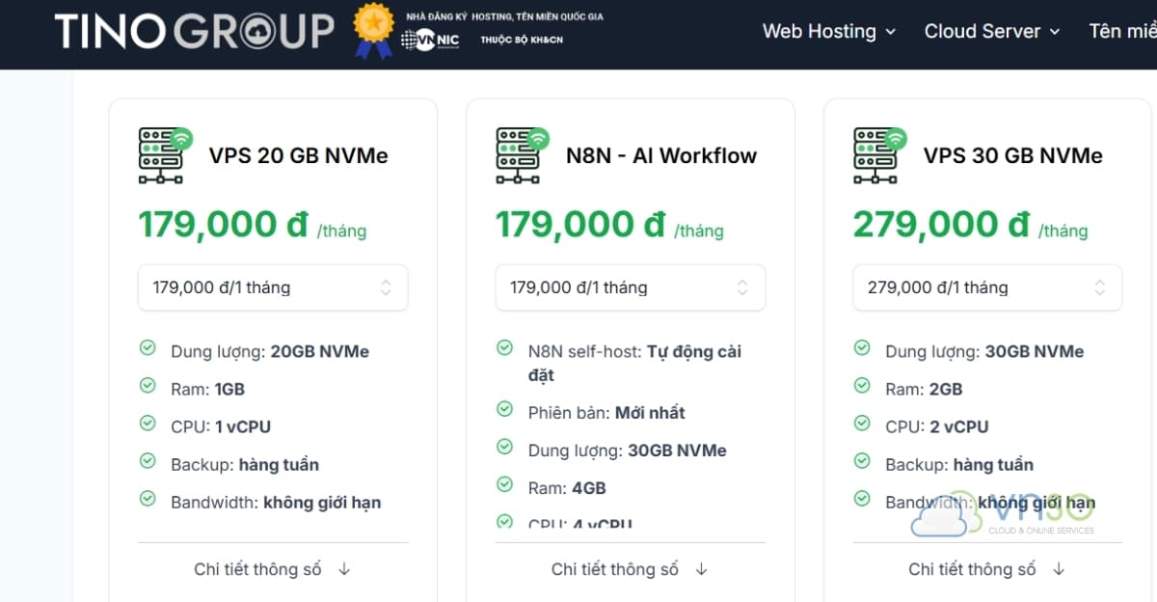Click the 179,000 đ price of VPS 20 GB
The image size is (1157, 602).
pyautogui.click(x=223, y=225)
